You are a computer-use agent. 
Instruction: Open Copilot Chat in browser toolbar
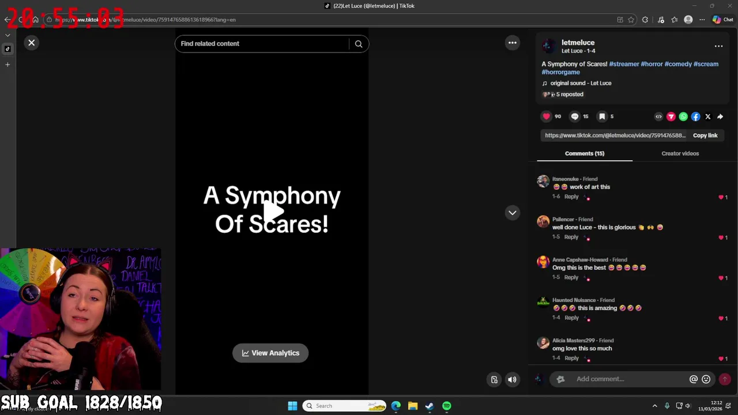coord(723,20)
